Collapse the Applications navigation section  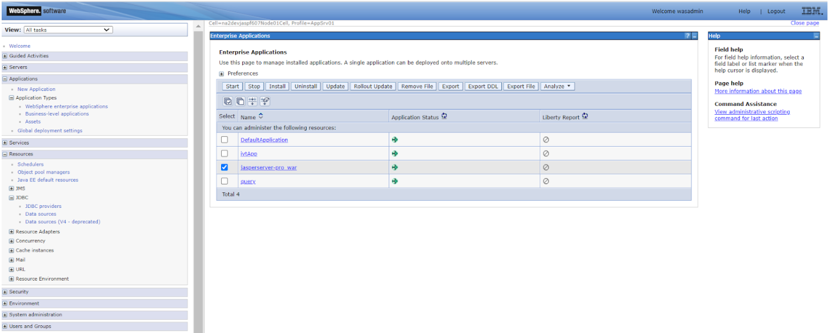coord(5,79)
